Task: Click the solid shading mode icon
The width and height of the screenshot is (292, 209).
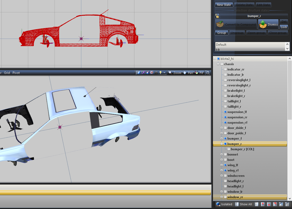Action: [139, 73]
